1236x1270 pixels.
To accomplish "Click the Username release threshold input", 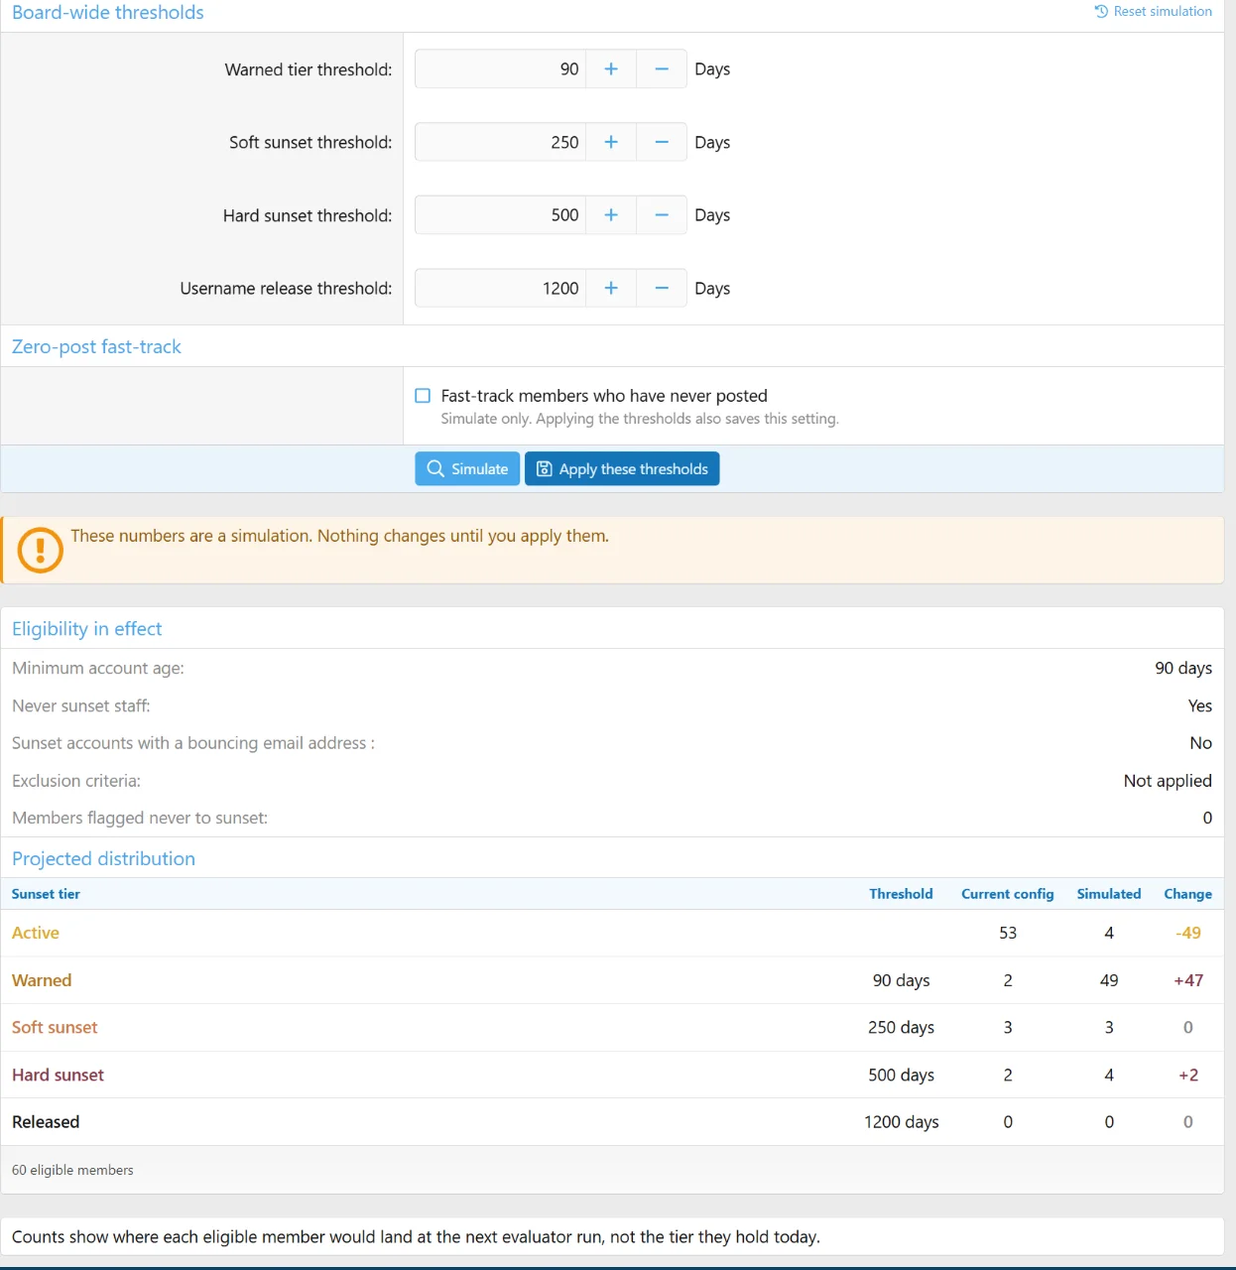I will point(501,288).
